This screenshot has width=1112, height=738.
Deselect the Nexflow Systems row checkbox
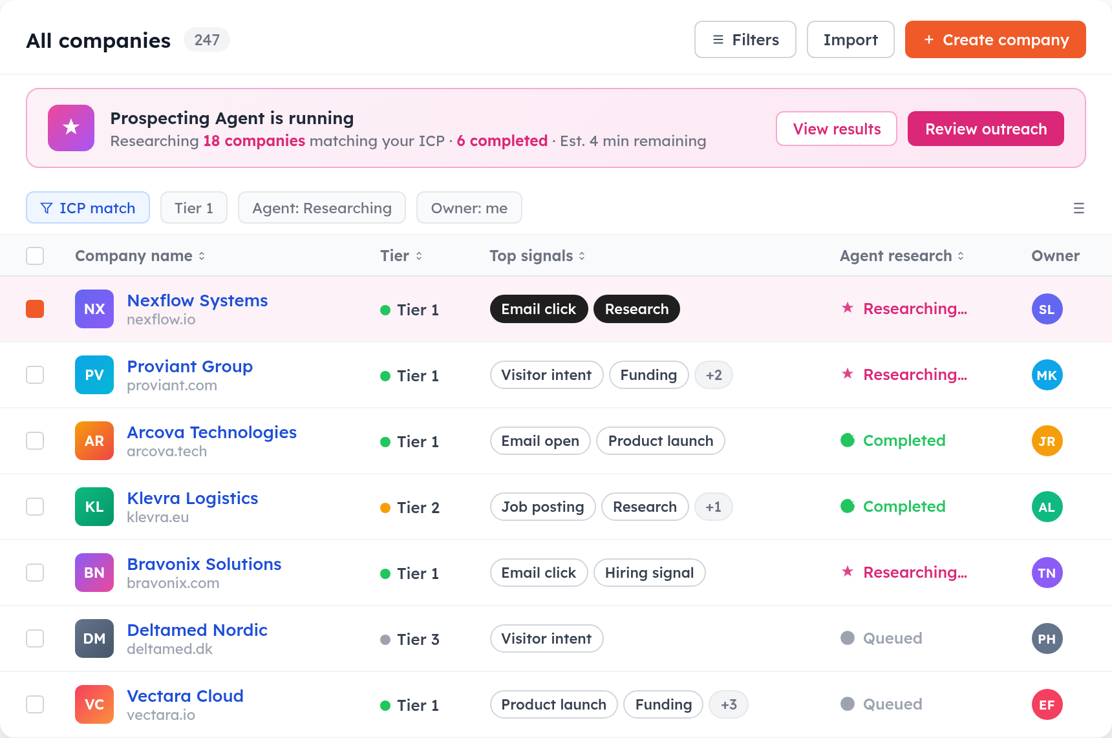tap(35, 309)
